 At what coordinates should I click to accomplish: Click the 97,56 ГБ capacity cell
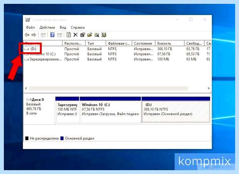(164, 54)
